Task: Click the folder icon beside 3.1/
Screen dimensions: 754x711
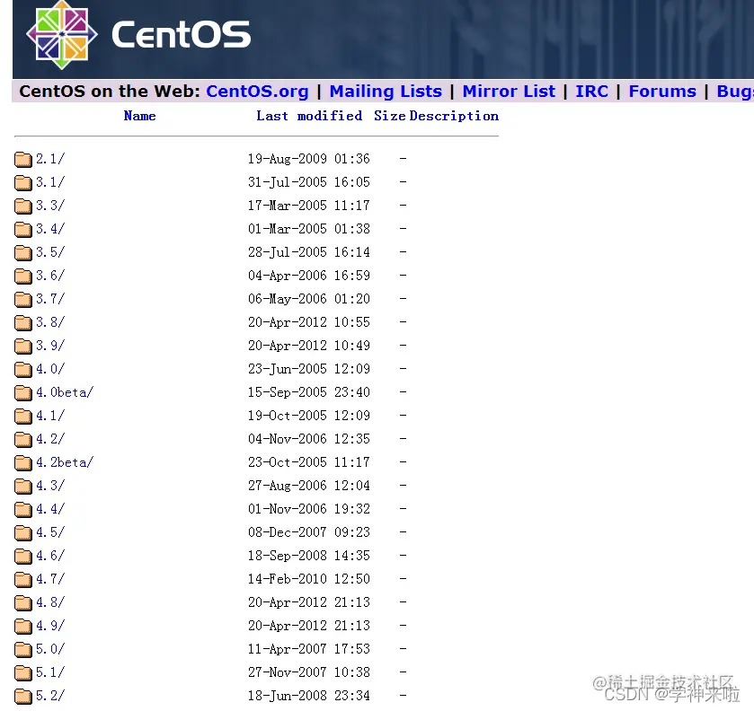Action: click(23, 182)
